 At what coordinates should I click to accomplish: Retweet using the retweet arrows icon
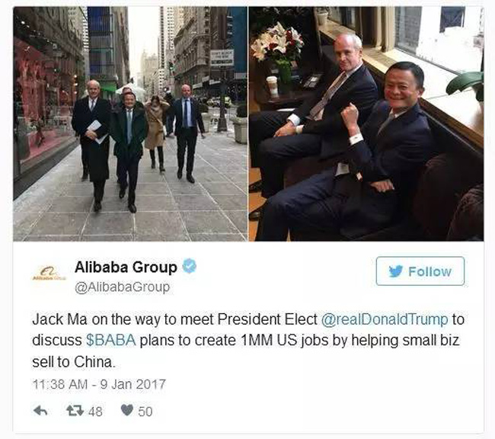coord(75,411)
